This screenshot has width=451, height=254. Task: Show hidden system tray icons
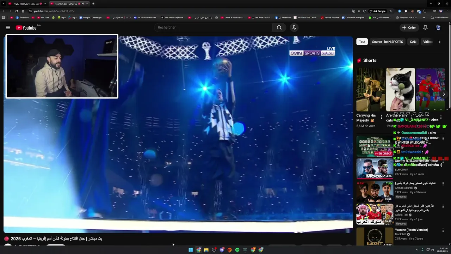(x=418, y=250)
